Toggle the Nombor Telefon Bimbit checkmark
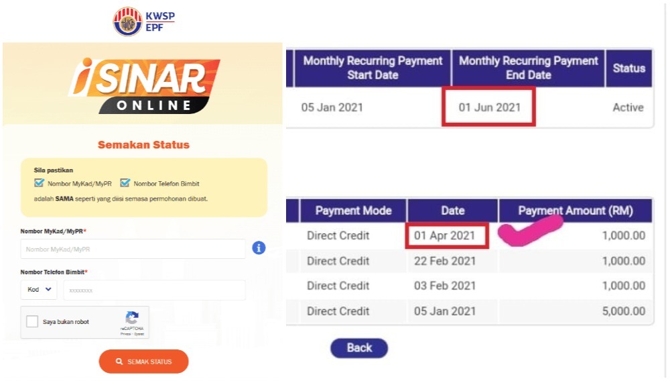The height and width of the screenshot is (381, 670). tap(125, 183)
